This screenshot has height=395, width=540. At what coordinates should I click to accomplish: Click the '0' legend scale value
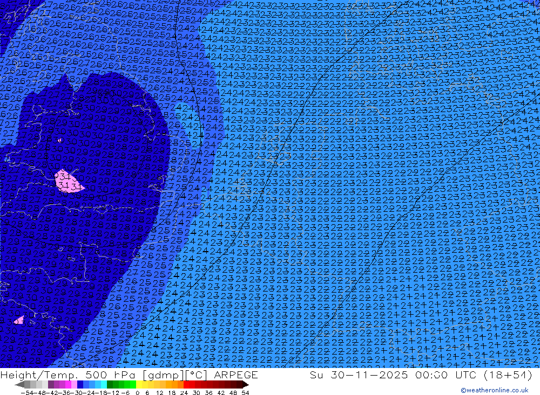(x=137, y=393)
